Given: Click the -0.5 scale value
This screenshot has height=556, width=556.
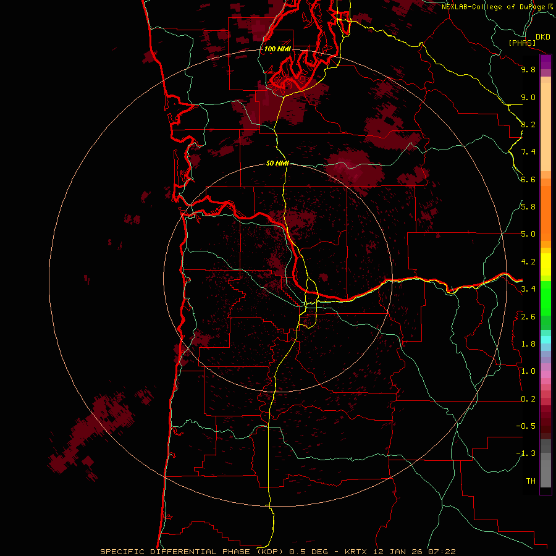Looking at the screenshot, I should (526, 426).
